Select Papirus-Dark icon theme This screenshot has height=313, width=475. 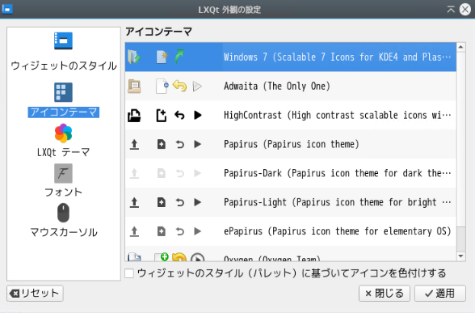point(291,173)
